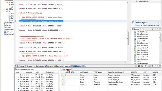Click the 'Roberson' first name cell
The height and width of the screenshot is (91, 162).
97,82
